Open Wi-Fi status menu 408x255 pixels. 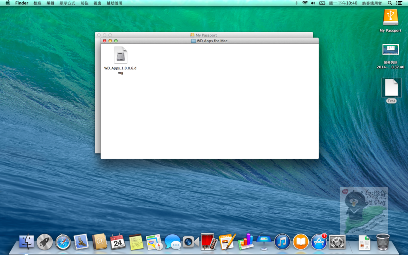click(305, 3)
